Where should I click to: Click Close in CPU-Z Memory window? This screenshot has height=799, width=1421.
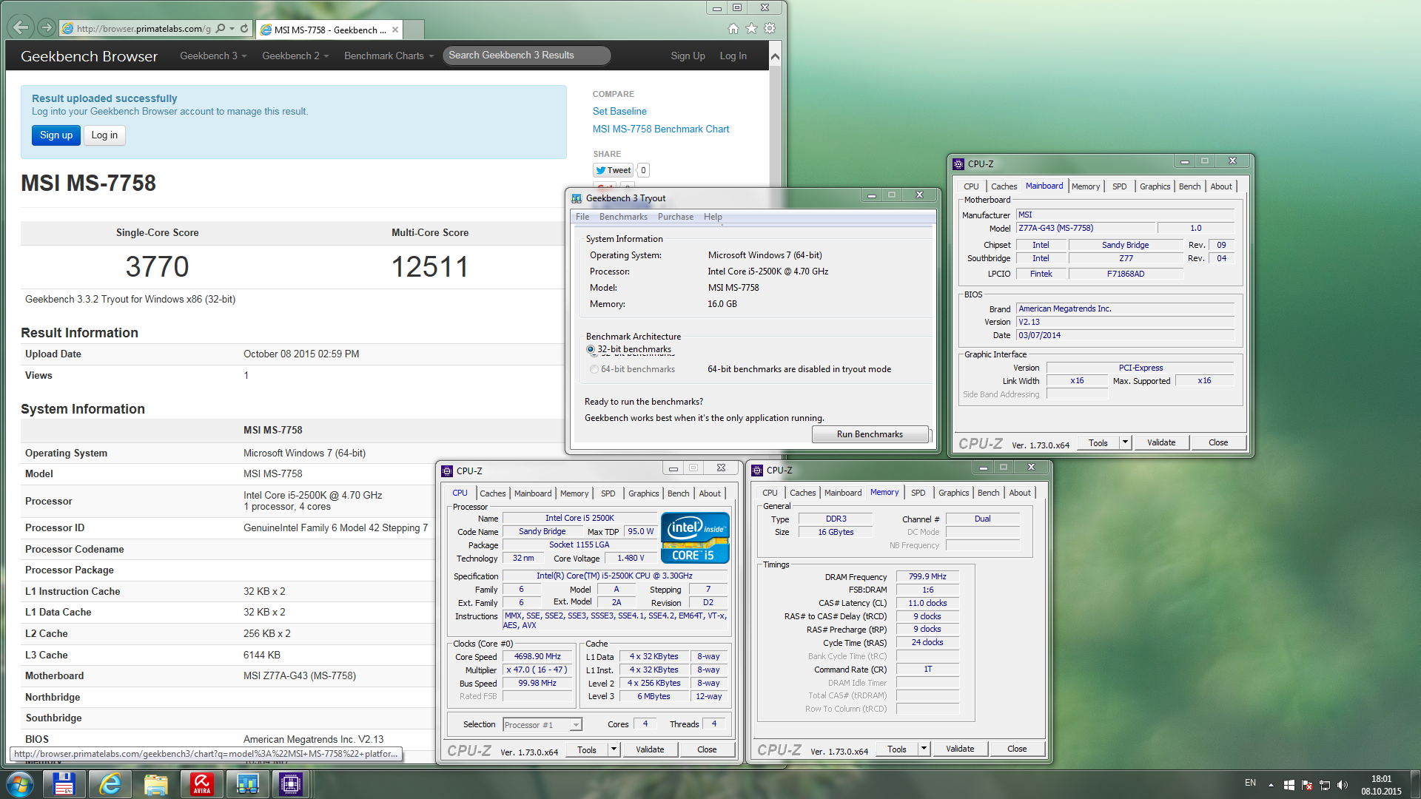[x=1017, y=749]
